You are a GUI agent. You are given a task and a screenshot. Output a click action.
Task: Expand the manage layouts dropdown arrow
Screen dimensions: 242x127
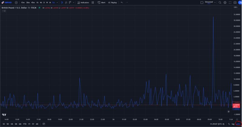(x=215, y=3)
